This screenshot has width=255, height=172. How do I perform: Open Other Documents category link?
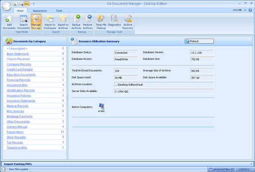tap(18, 121)
